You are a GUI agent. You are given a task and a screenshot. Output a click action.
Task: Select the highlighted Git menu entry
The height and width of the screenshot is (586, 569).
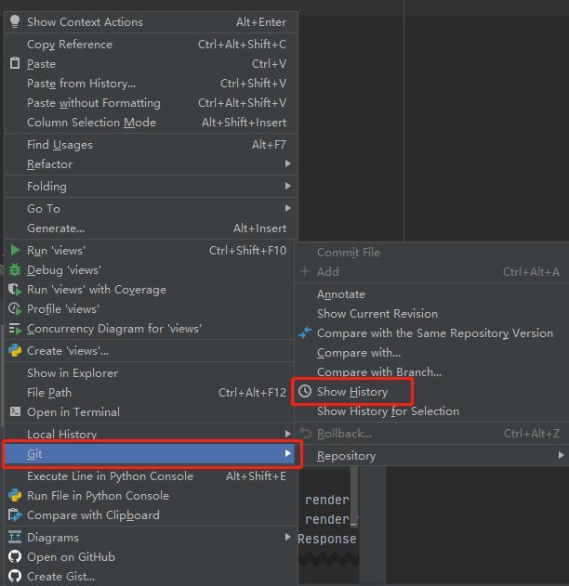[149, 454]
